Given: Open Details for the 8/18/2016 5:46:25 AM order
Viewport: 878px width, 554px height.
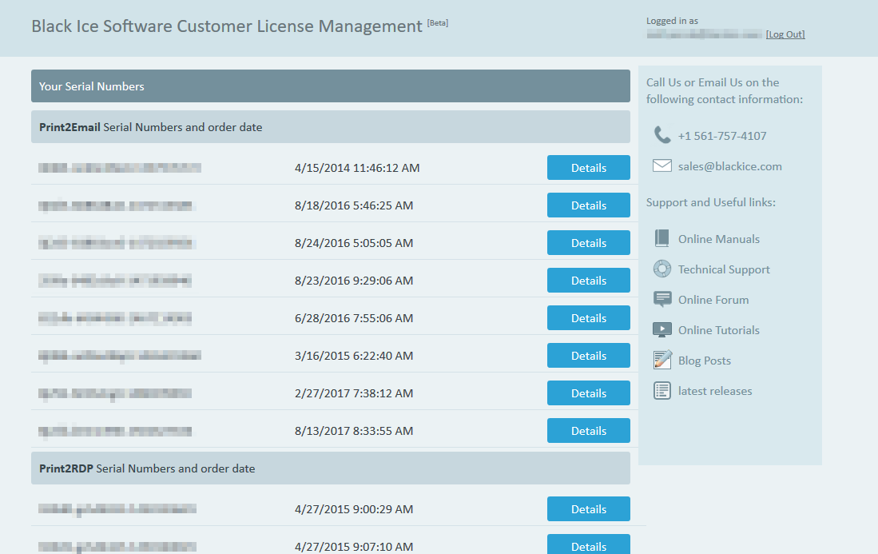Looking at the screenshot, I should point(589,205).
